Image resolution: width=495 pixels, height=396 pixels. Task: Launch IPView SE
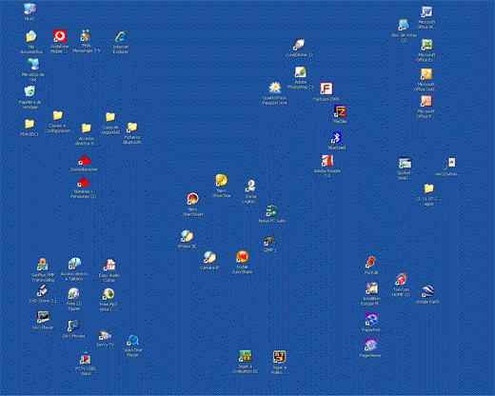point(187,236)
